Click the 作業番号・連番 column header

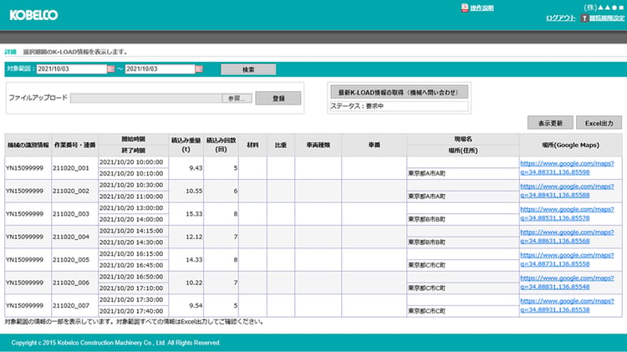pyautogui.click(x=74, y=145)
